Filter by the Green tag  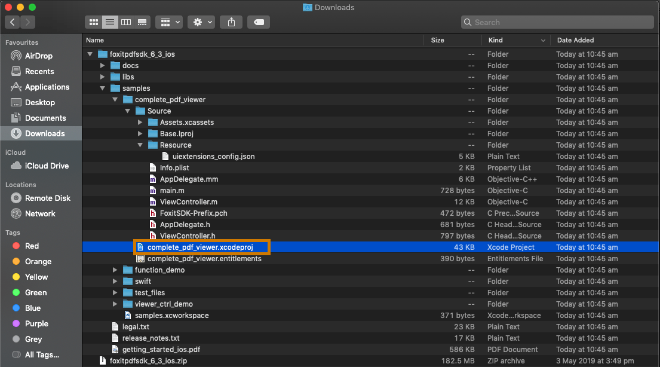point(41,292)
